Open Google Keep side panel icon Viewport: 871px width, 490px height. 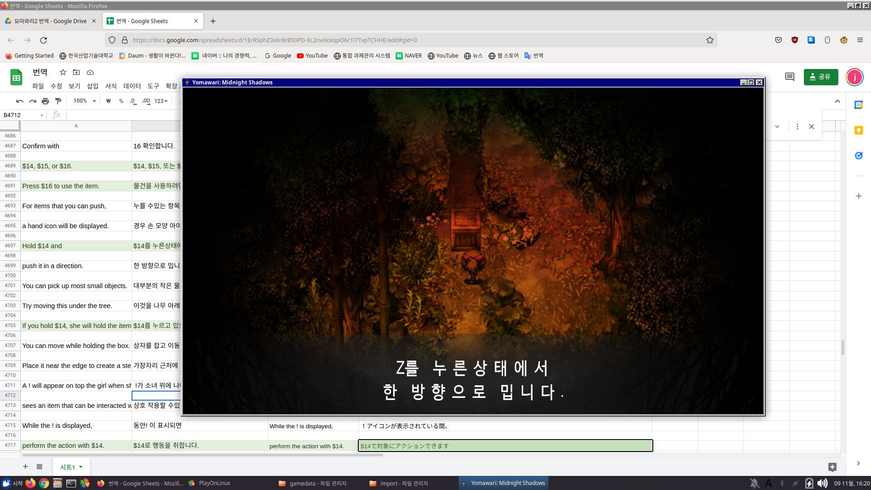click(x=858, y=131)
